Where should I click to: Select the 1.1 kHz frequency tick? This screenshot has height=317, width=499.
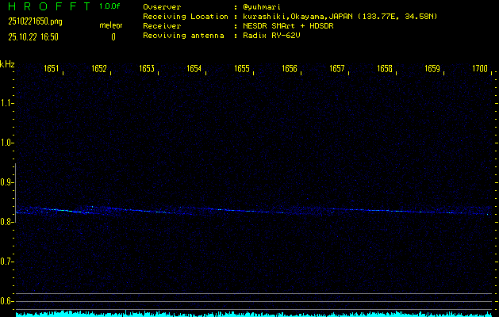pyautogui.click(x=7, y=103)
